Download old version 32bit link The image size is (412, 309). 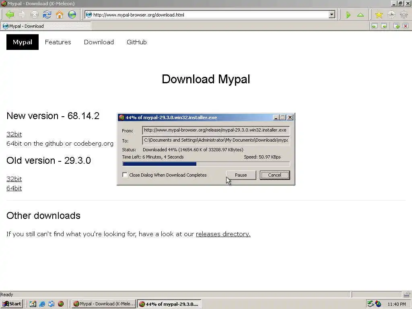[14, 179]
